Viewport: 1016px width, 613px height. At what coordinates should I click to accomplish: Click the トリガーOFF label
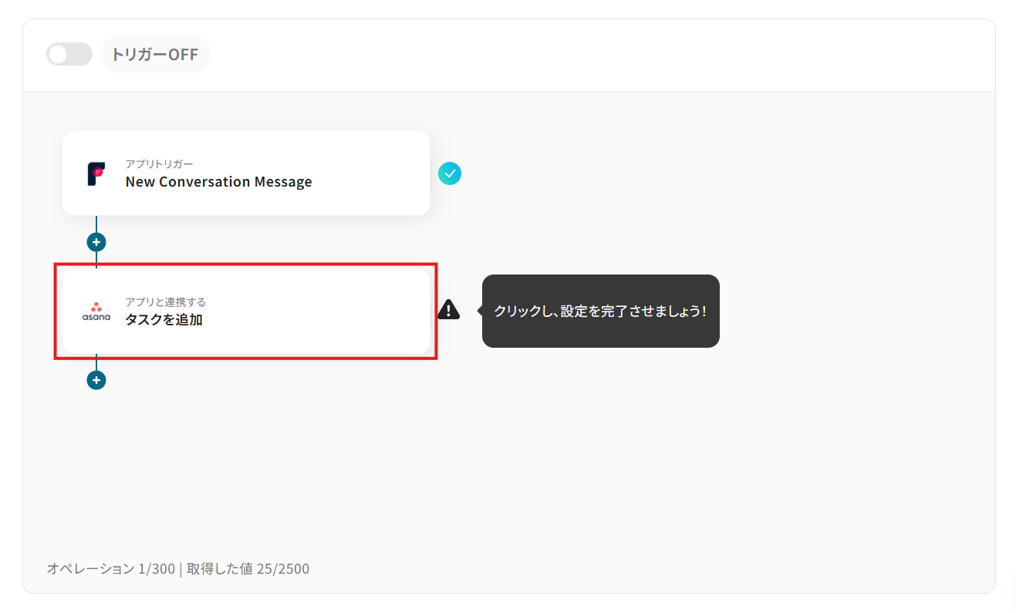(155, 54)
